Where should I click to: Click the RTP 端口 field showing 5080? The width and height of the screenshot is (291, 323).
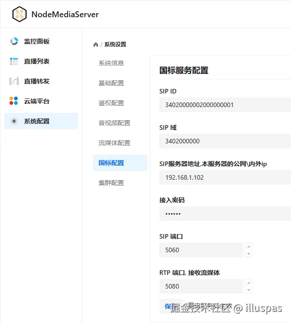(202, 286)
